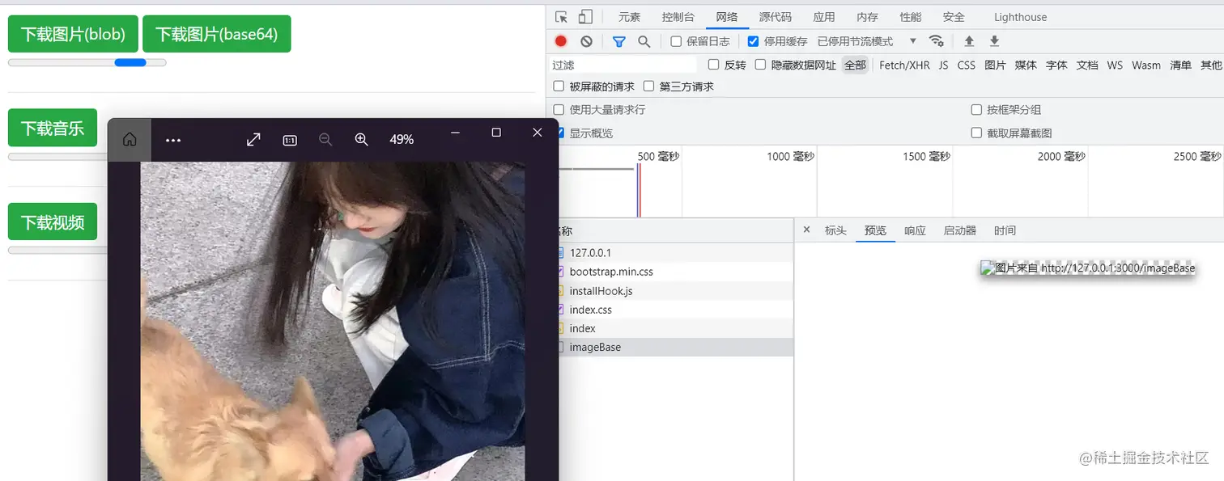The width and height of the screenshot is (1224, 481).
Task: Focus the 过滤 filter input field
Action: pyautogui.click(x=623, y=65)
